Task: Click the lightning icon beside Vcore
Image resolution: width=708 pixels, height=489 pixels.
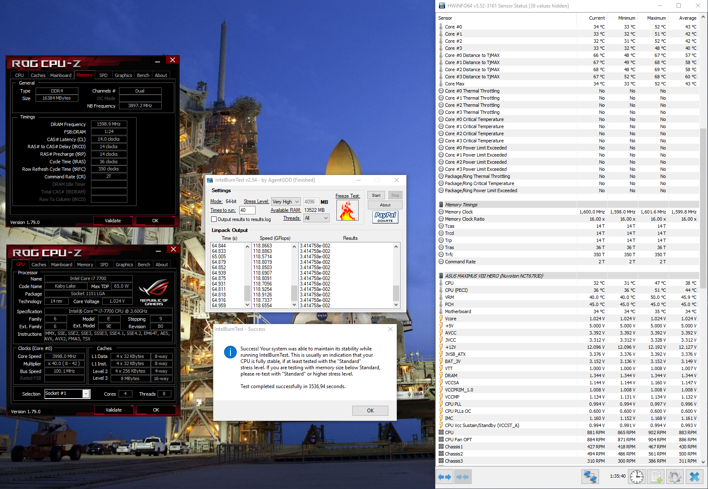Action: click(x=441, y=319)
